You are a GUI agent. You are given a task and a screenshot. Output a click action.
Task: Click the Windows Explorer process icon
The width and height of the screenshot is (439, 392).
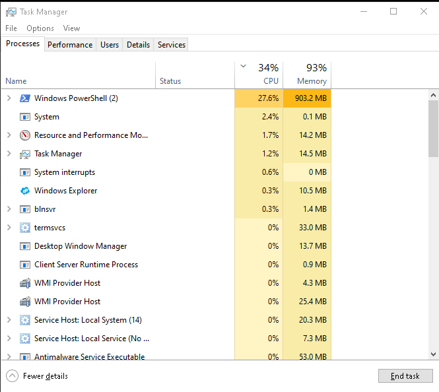point(25,191)
